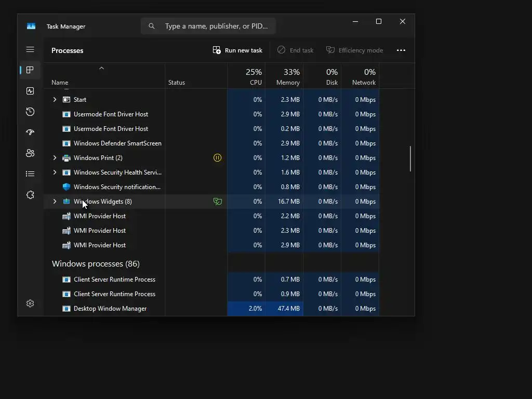Click the Processes page heading

tap(67, 50)
